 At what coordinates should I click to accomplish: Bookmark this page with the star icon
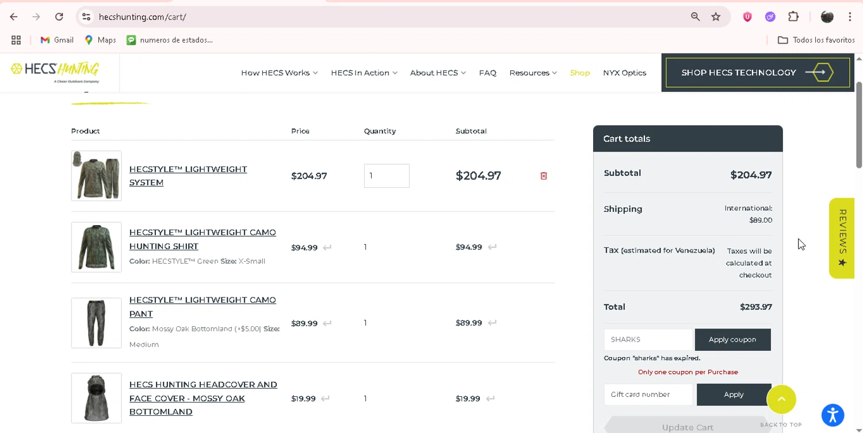click(x=716, y=17)
